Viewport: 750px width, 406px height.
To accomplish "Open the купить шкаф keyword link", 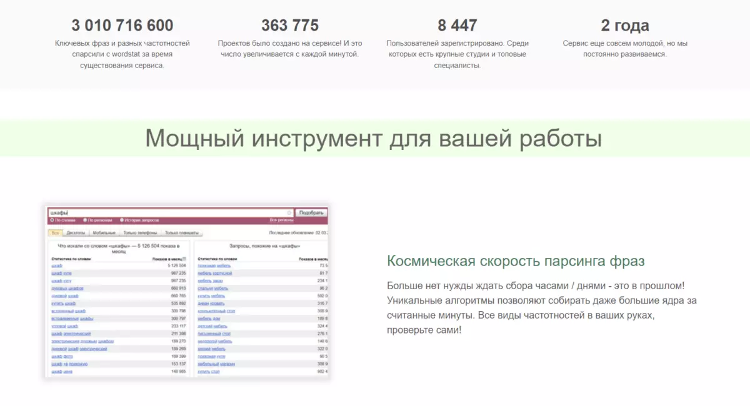I will click(x=64, y=304).
